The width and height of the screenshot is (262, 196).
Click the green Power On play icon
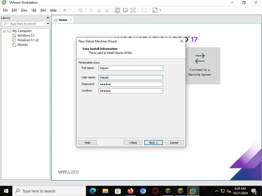[x=65, y=10]
